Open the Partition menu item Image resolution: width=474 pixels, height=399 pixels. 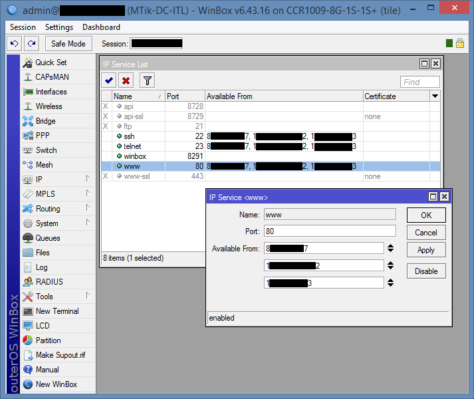point(57,340)
